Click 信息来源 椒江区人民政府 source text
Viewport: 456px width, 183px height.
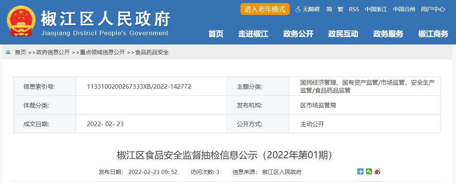[x=267, y=172]
